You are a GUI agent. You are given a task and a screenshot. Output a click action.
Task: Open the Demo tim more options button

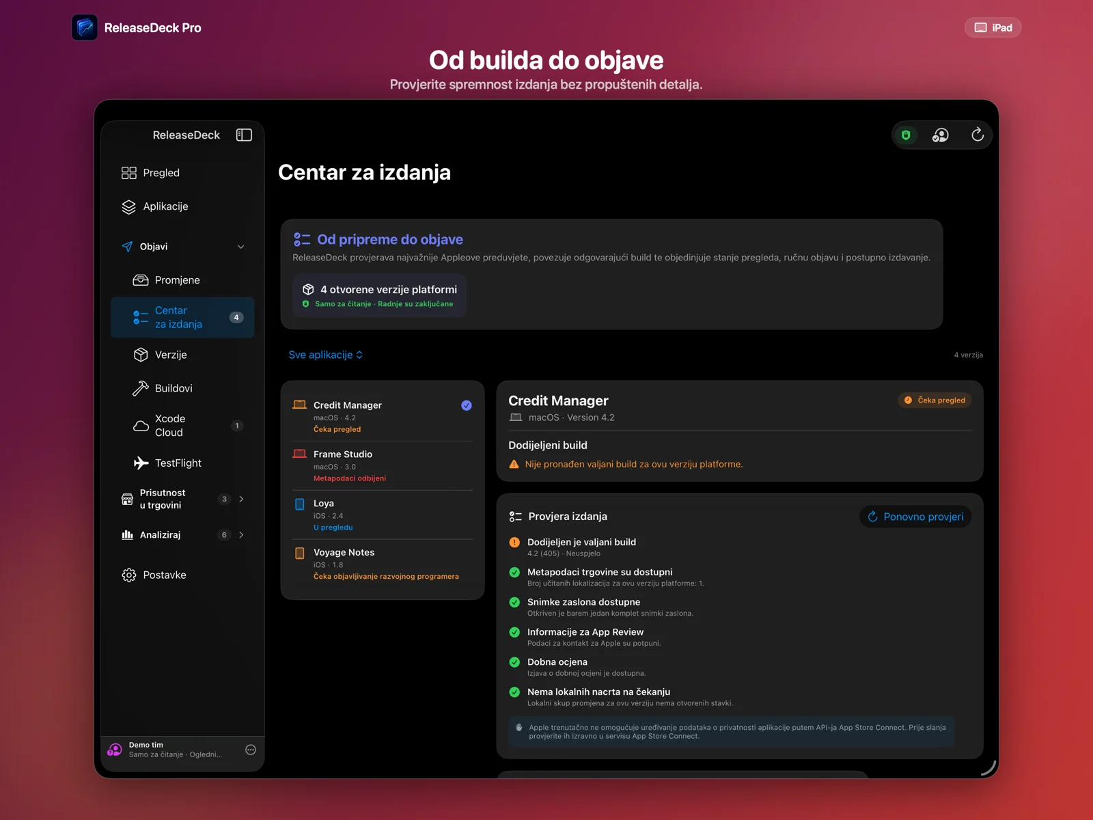(251, 750)
